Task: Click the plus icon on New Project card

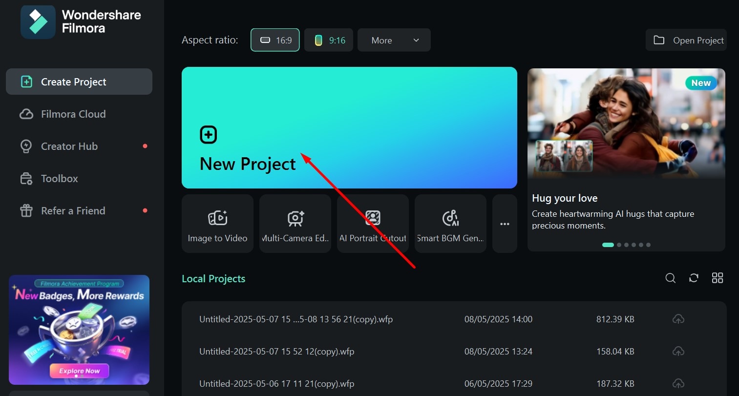Action: pos(209,135)
